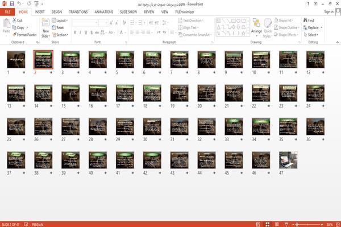Select slide 24 thumbnail
Screen dimensions: 341x227
point(315,93)
